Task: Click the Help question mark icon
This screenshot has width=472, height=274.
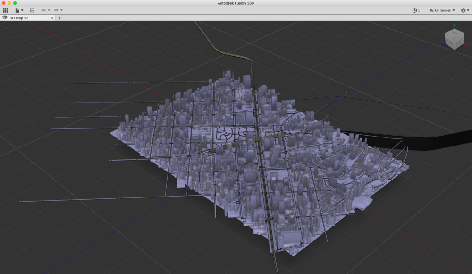Action: pos(463,10)
